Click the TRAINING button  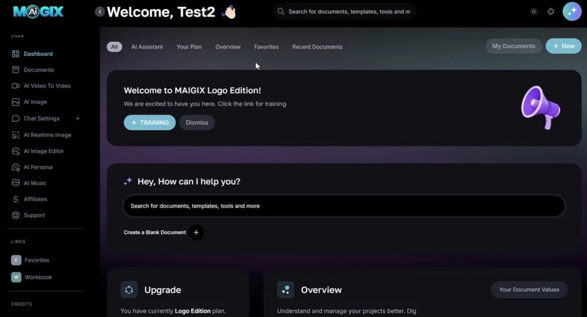(150, 122)
